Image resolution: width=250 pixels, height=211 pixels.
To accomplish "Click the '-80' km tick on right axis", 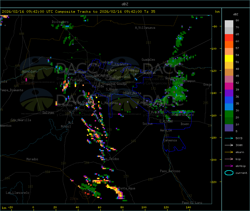I will tap(215, 26).
